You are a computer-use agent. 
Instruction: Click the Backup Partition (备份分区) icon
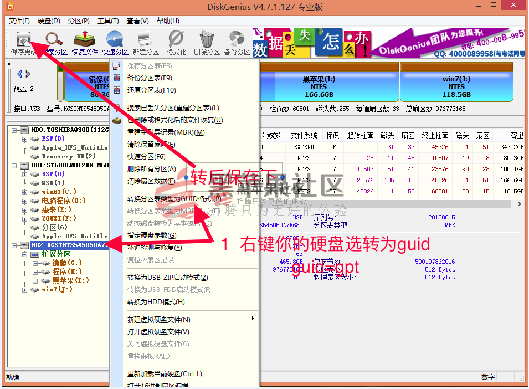pos(237,39)
